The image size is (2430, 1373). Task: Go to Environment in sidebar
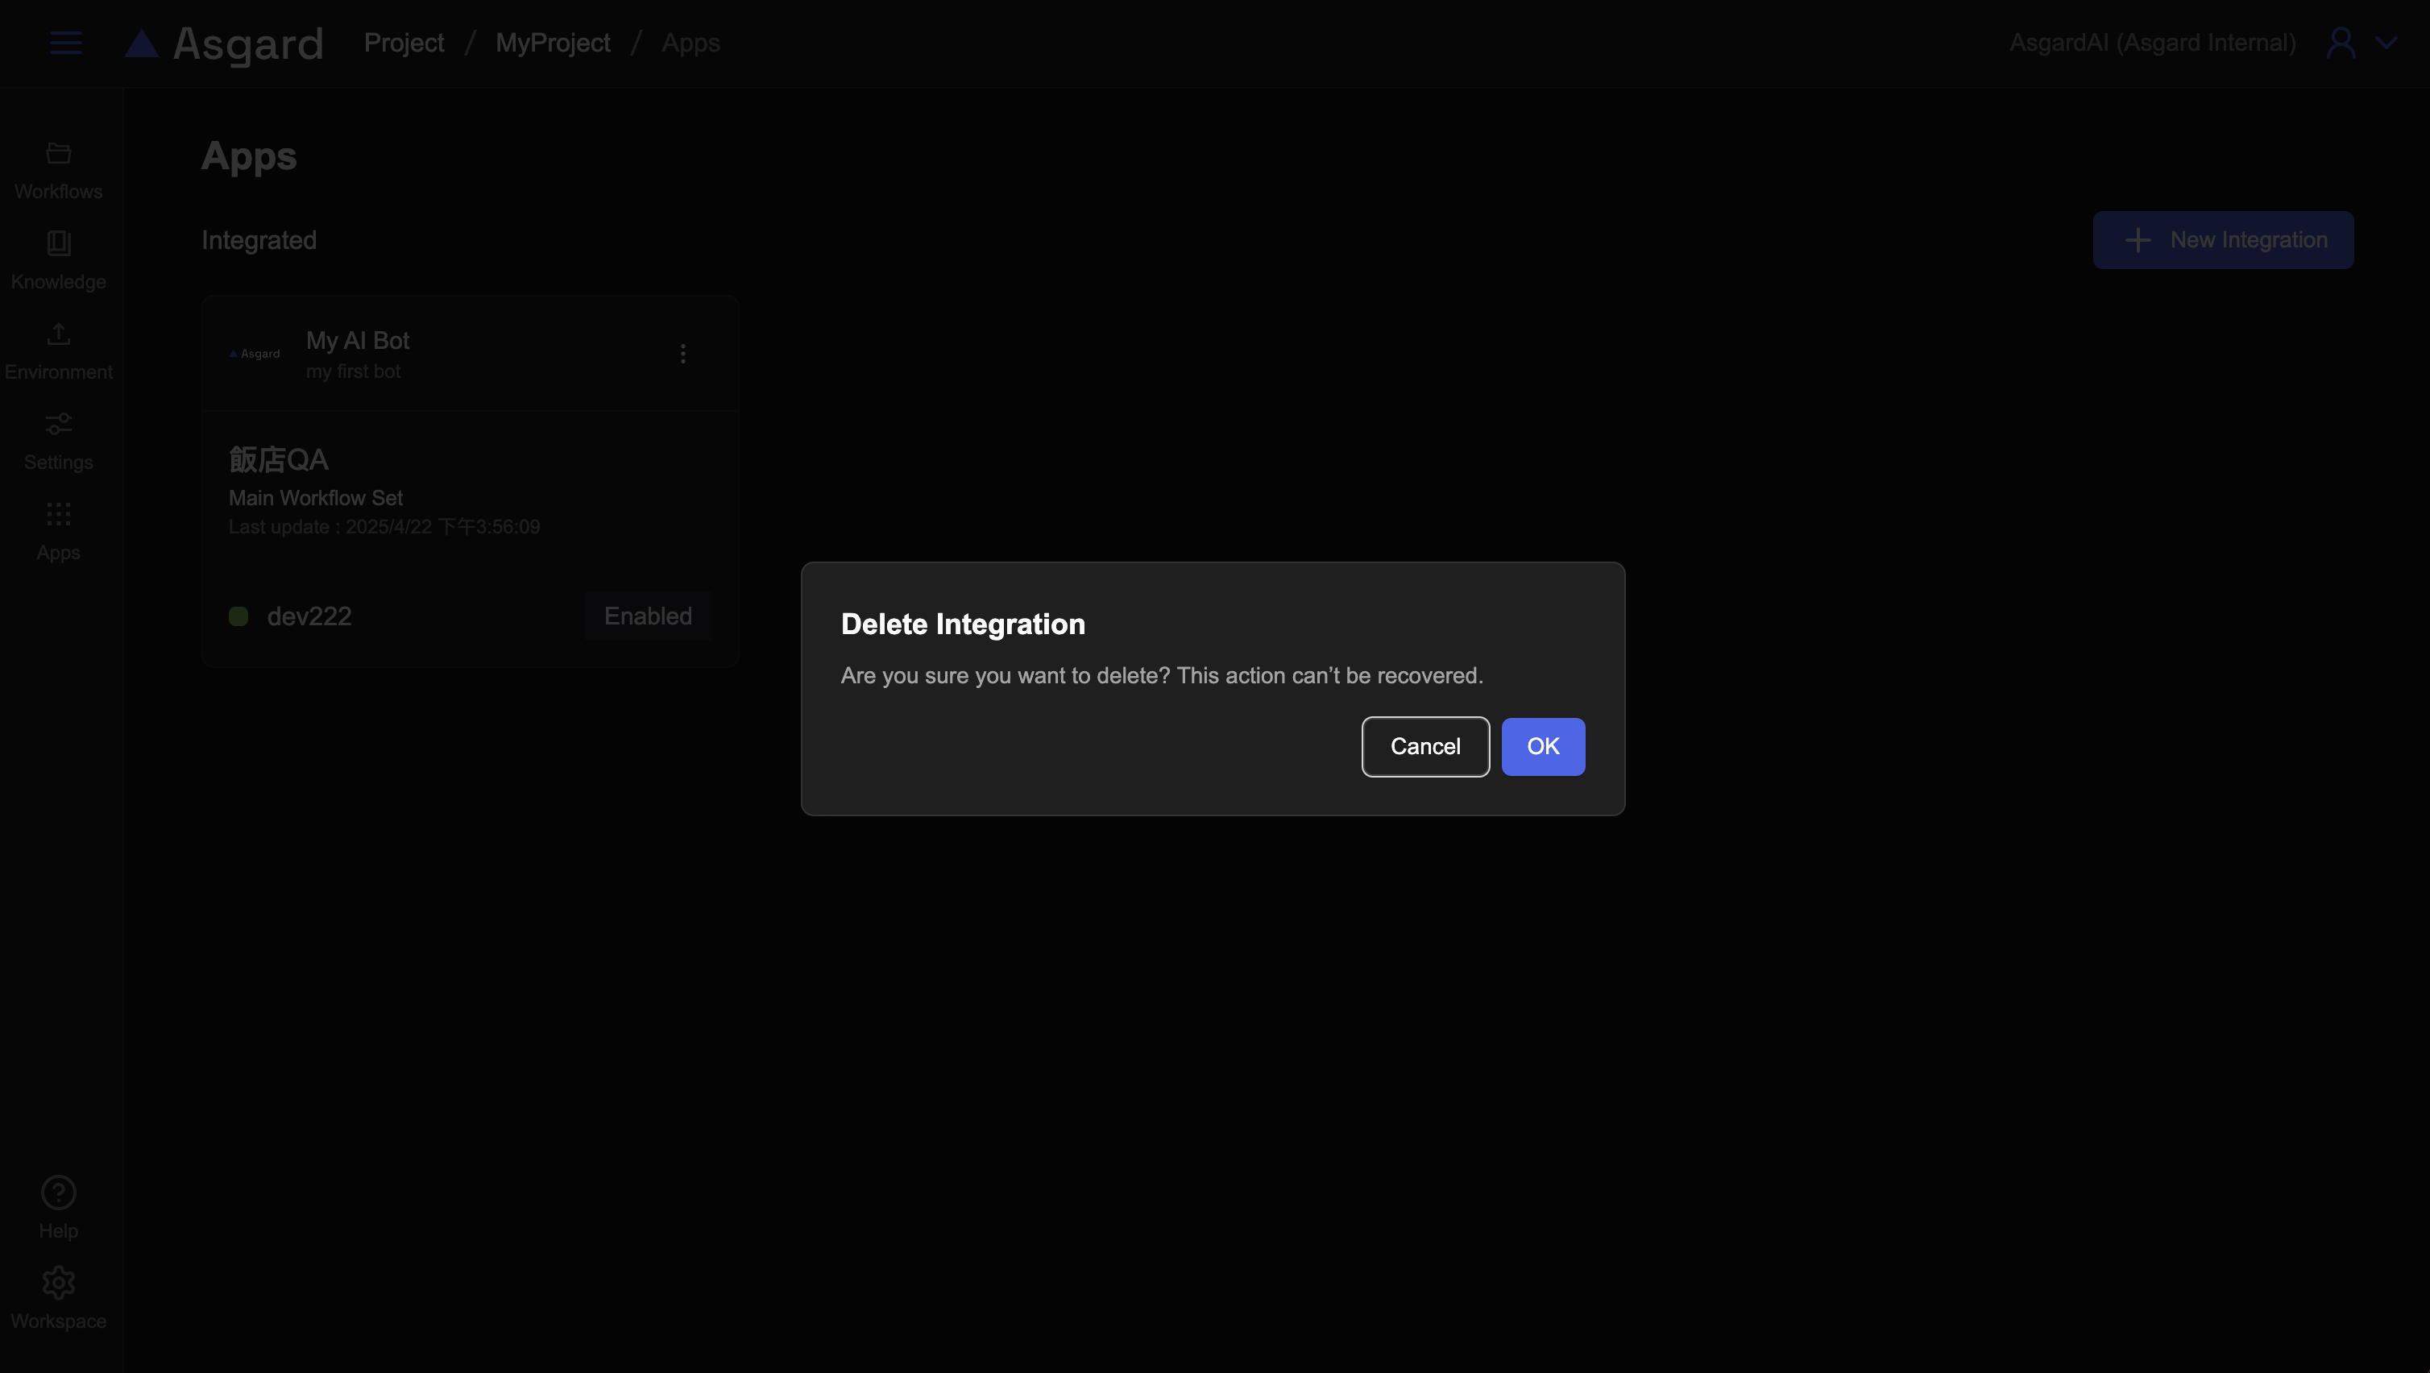click(59, 350)
